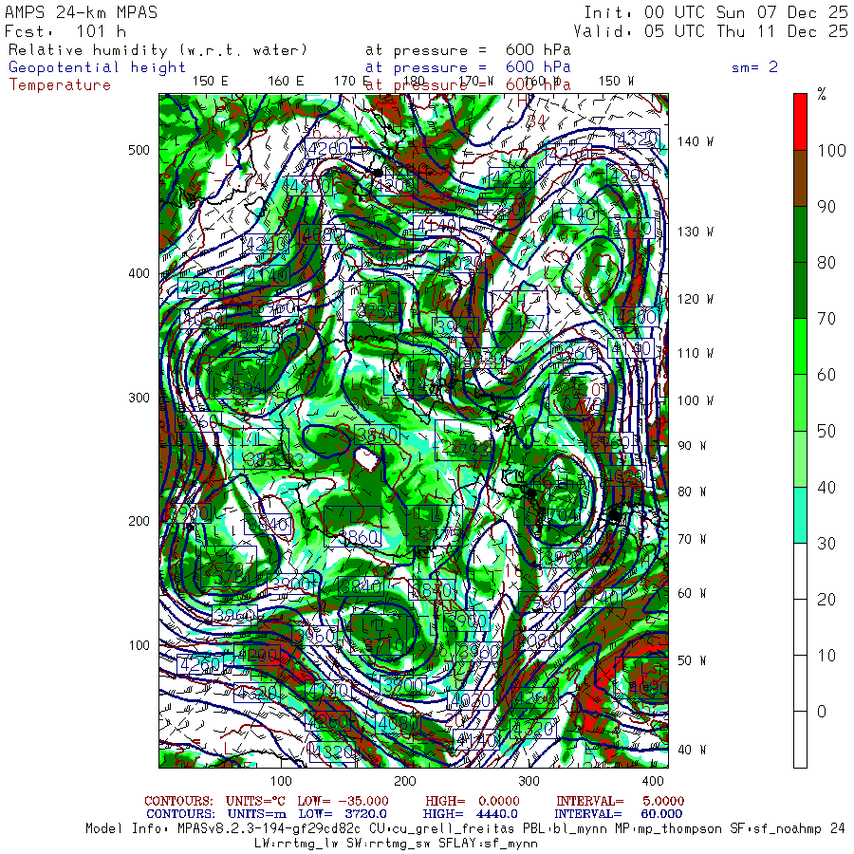
Task: Click the cyan 30-40% colorbar segment
Action: click(800, 514)
